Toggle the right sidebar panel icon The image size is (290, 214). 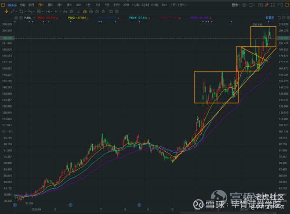287,5
